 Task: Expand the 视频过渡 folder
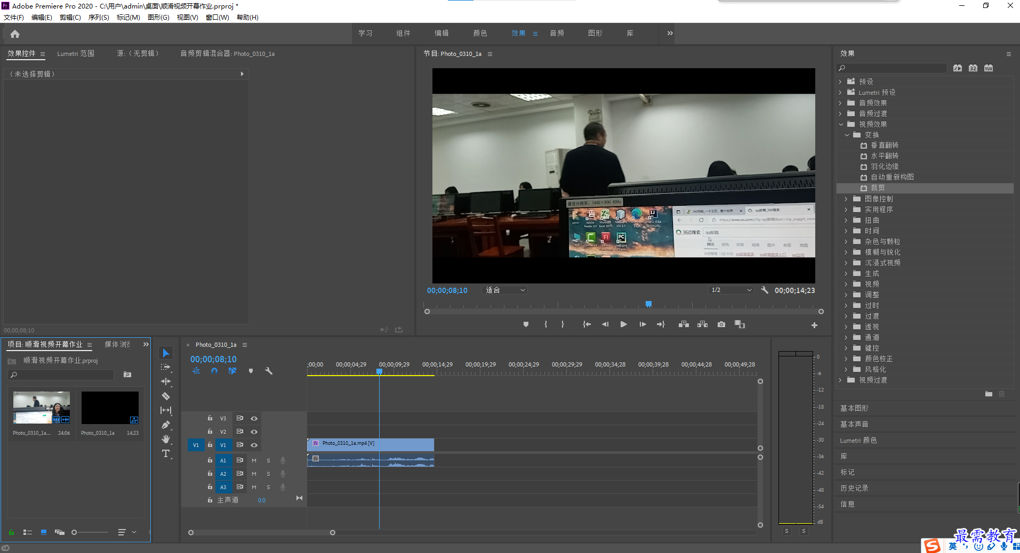pos(840,380)
